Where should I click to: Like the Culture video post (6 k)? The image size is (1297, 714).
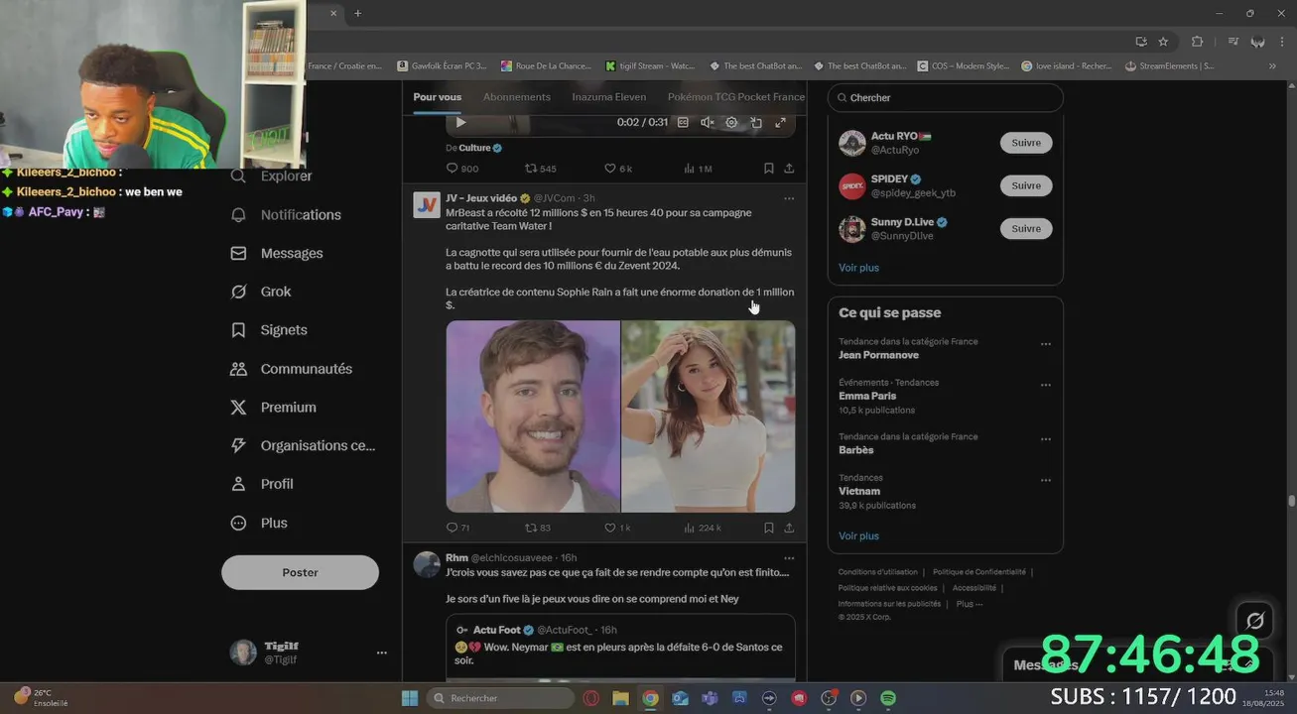618,169
